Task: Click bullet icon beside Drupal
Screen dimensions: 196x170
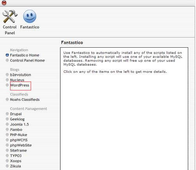Action: click(7, 114)
